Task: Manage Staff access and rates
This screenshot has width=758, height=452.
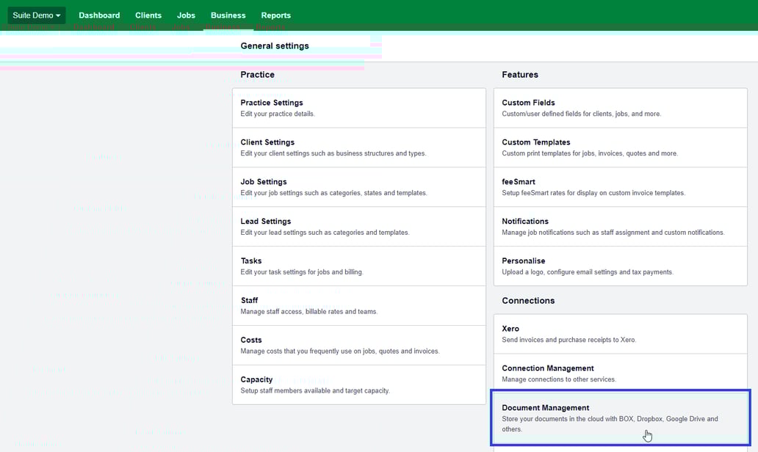Action: 358,306
